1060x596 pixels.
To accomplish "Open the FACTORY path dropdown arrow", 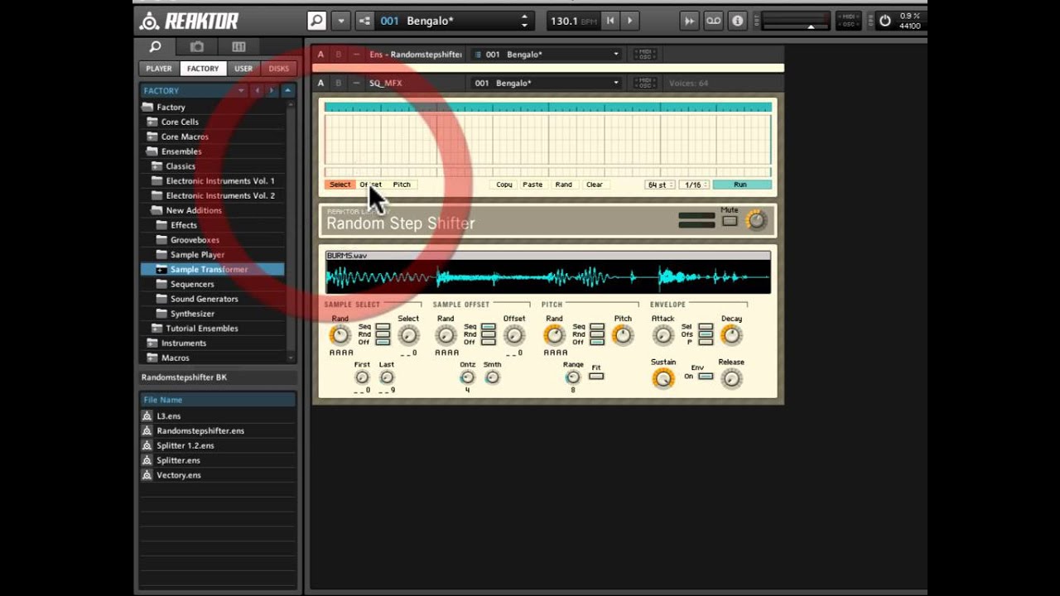I will [x=241, y=90].
